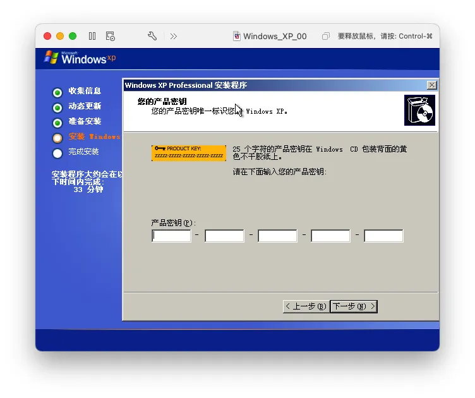Focus the first product key field
This screenshot has width=475, height=398.
171,236
